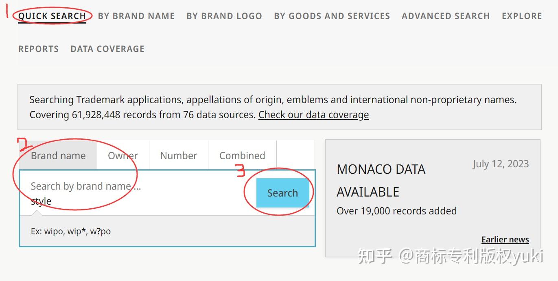
Task: Open the DATA COVERAGE section
Action: pyautogui.click(x=107, y=49)
